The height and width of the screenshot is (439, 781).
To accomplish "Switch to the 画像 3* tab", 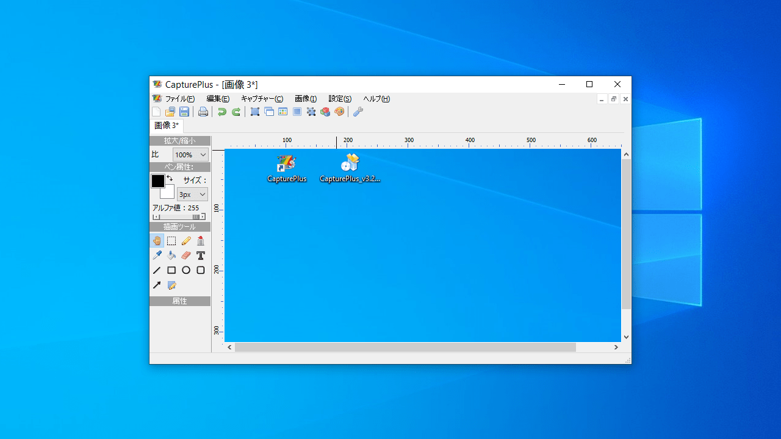I will 166,126.
